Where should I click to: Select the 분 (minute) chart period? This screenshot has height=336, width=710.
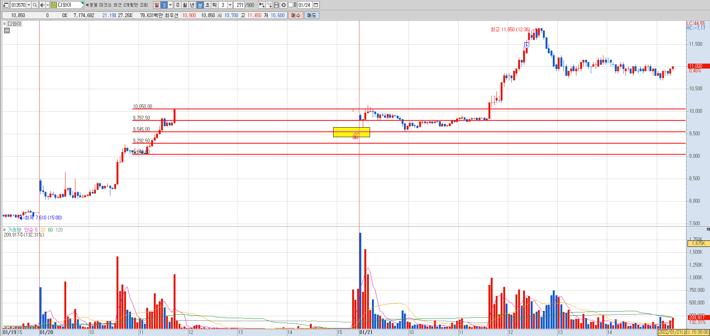(200, 5)
